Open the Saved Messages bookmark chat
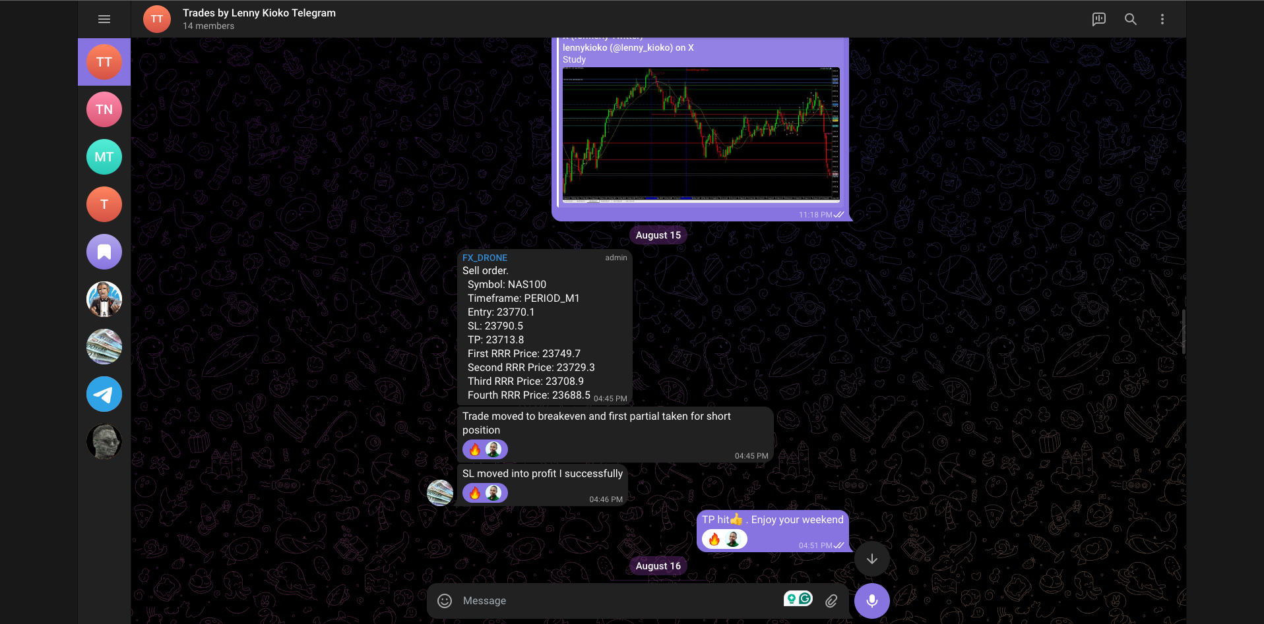The image size is (1264, 624). click(x=104, y=251)
